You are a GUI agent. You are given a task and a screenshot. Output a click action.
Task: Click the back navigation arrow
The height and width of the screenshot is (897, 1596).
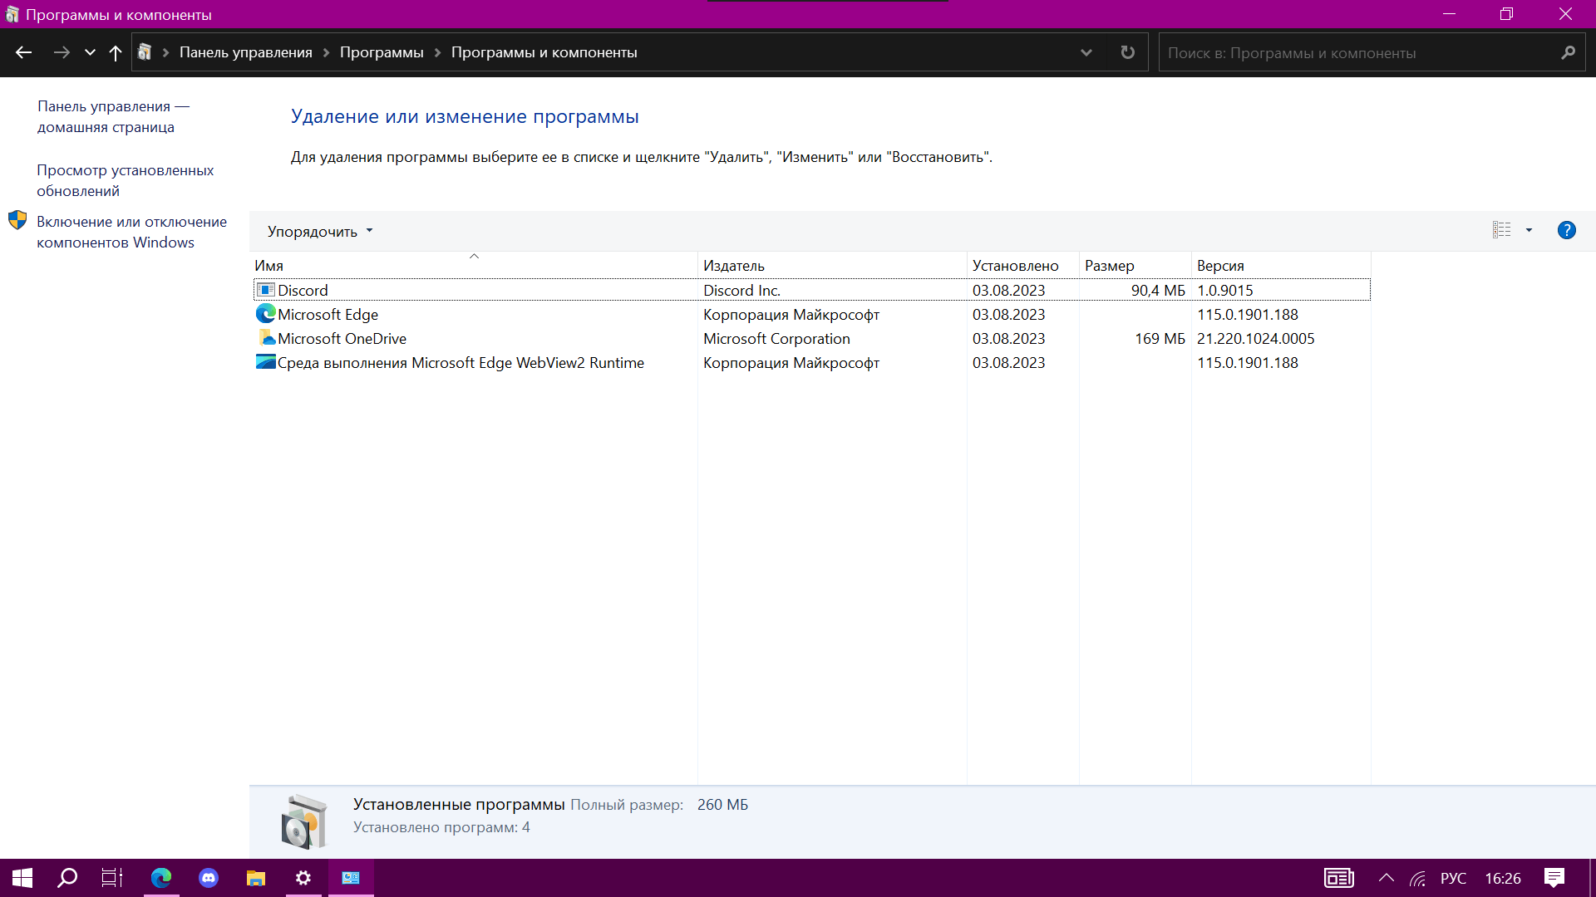[x=23, y=52]
